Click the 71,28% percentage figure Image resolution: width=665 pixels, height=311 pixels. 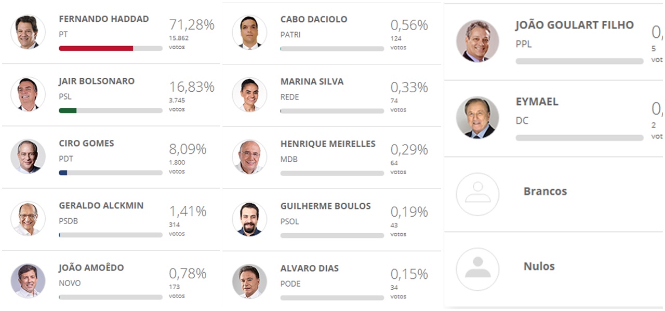click(x=191, y=24)
